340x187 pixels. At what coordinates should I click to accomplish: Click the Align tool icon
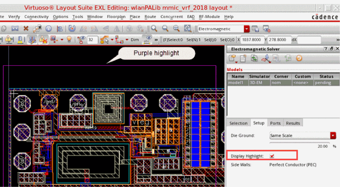point(60,28)
